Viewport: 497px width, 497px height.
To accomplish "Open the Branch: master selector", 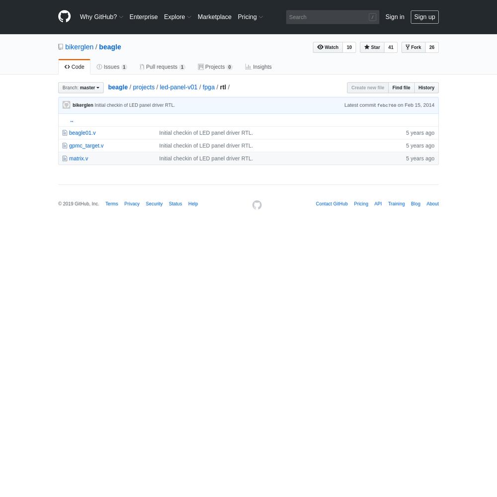I will tap(81, 88).
